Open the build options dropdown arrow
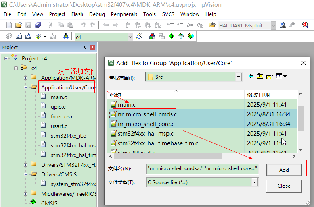Screen dimensions: 314x207 45,36
